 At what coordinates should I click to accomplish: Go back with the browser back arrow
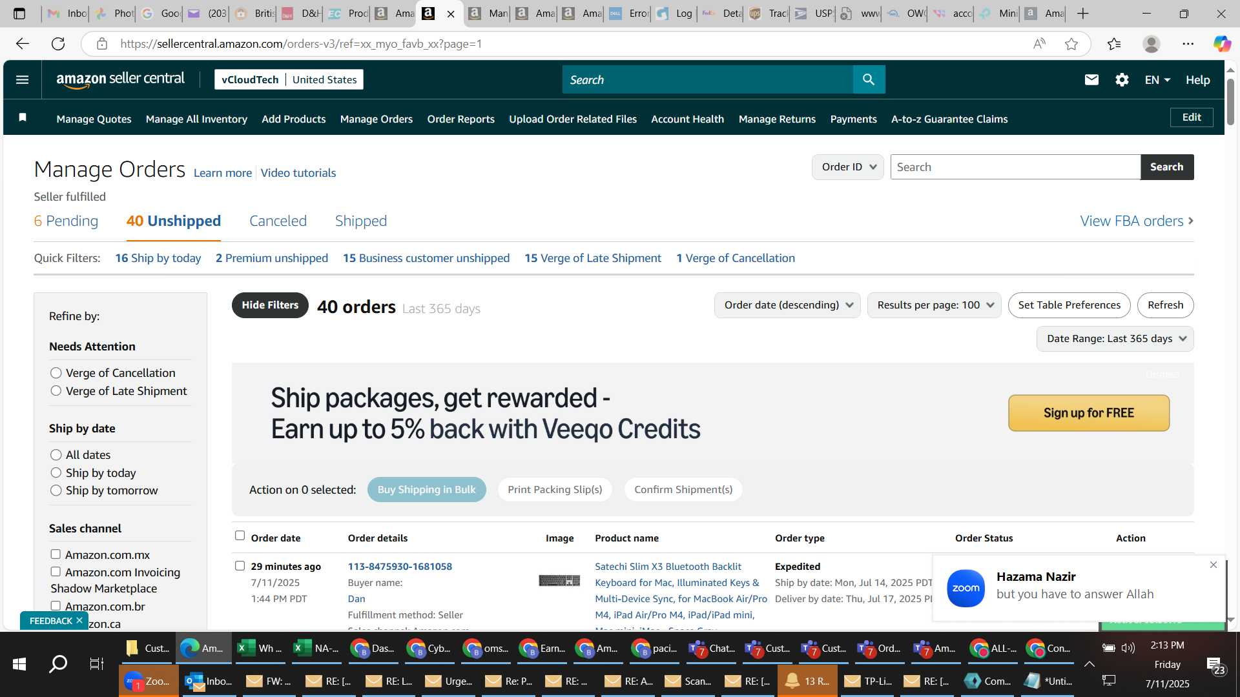23,44
